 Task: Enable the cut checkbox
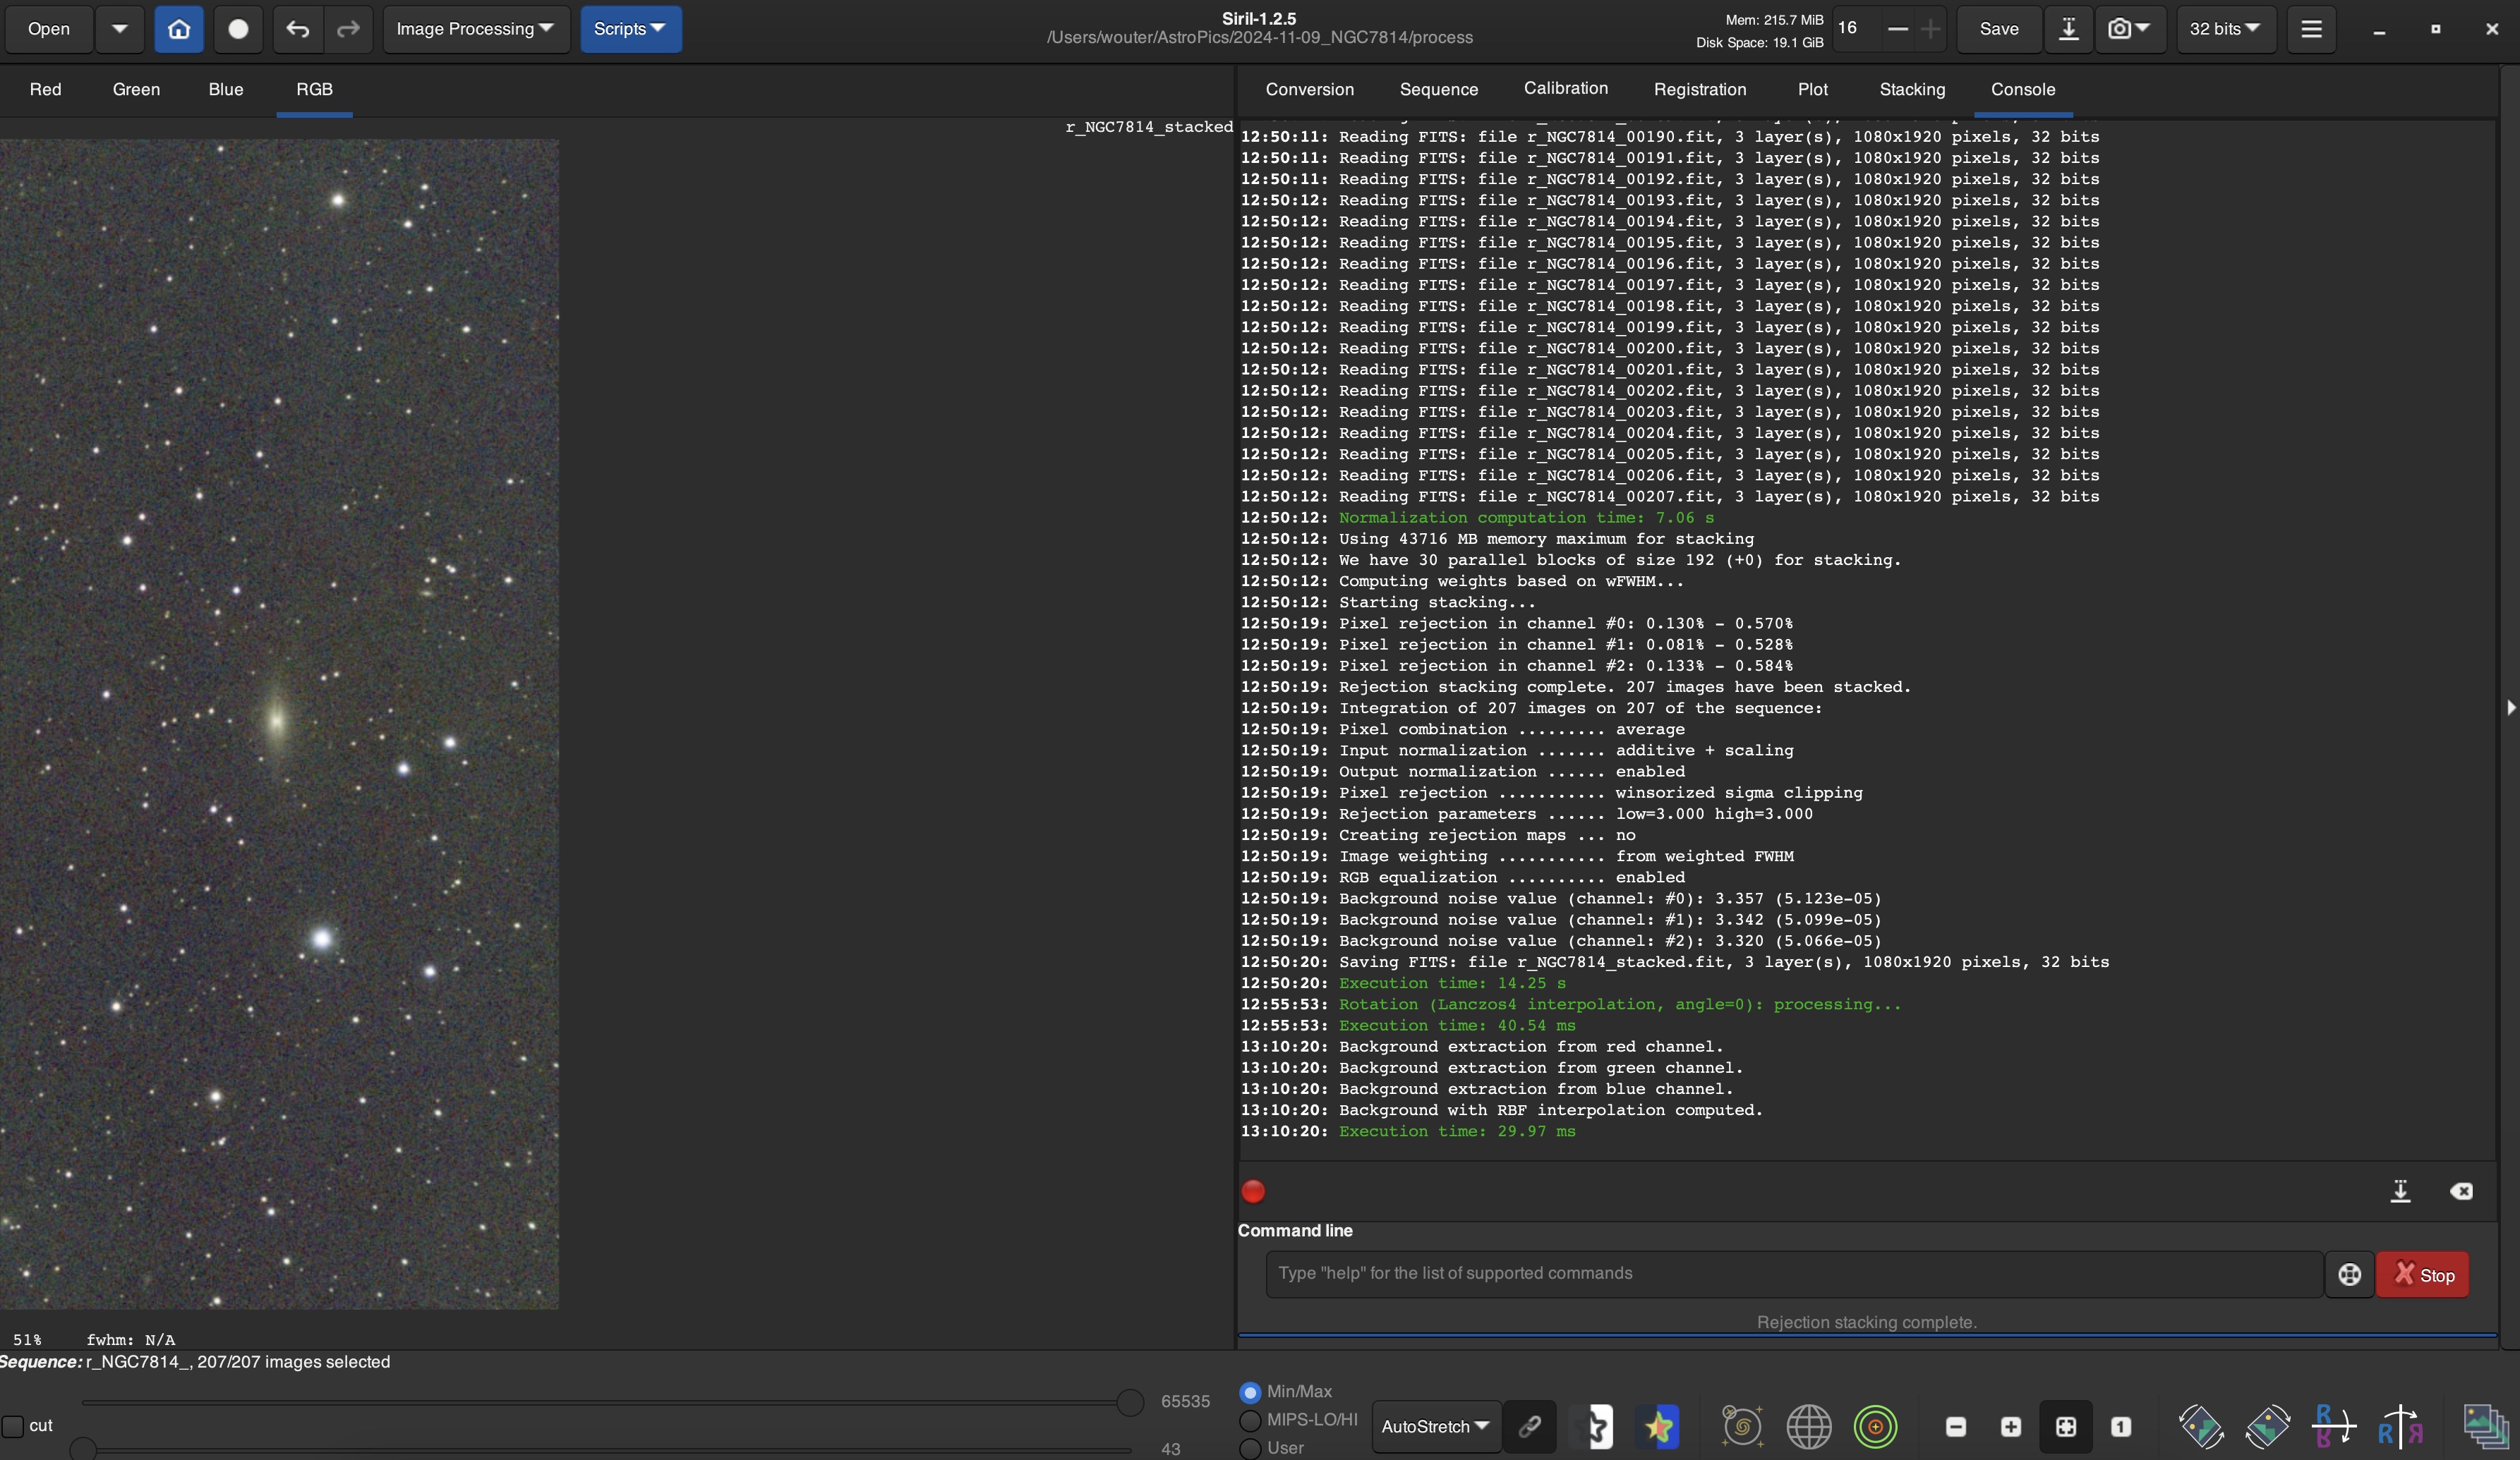pos(13,1426)
